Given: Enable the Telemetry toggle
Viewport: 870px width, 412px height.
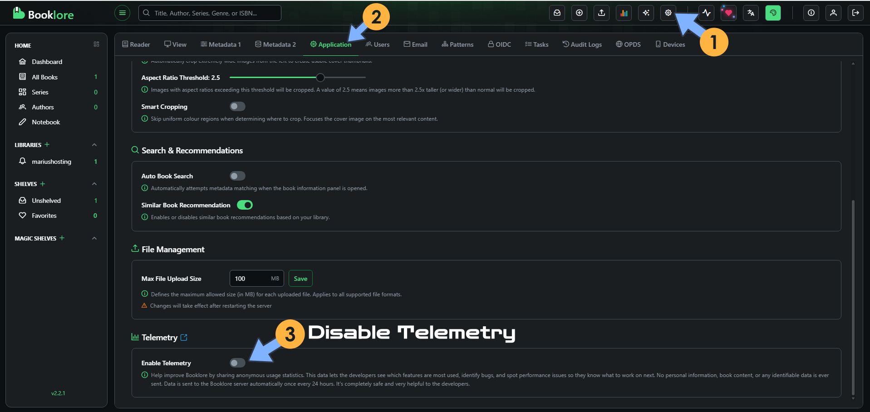Looking at the screenshot, I should [237, 363].
